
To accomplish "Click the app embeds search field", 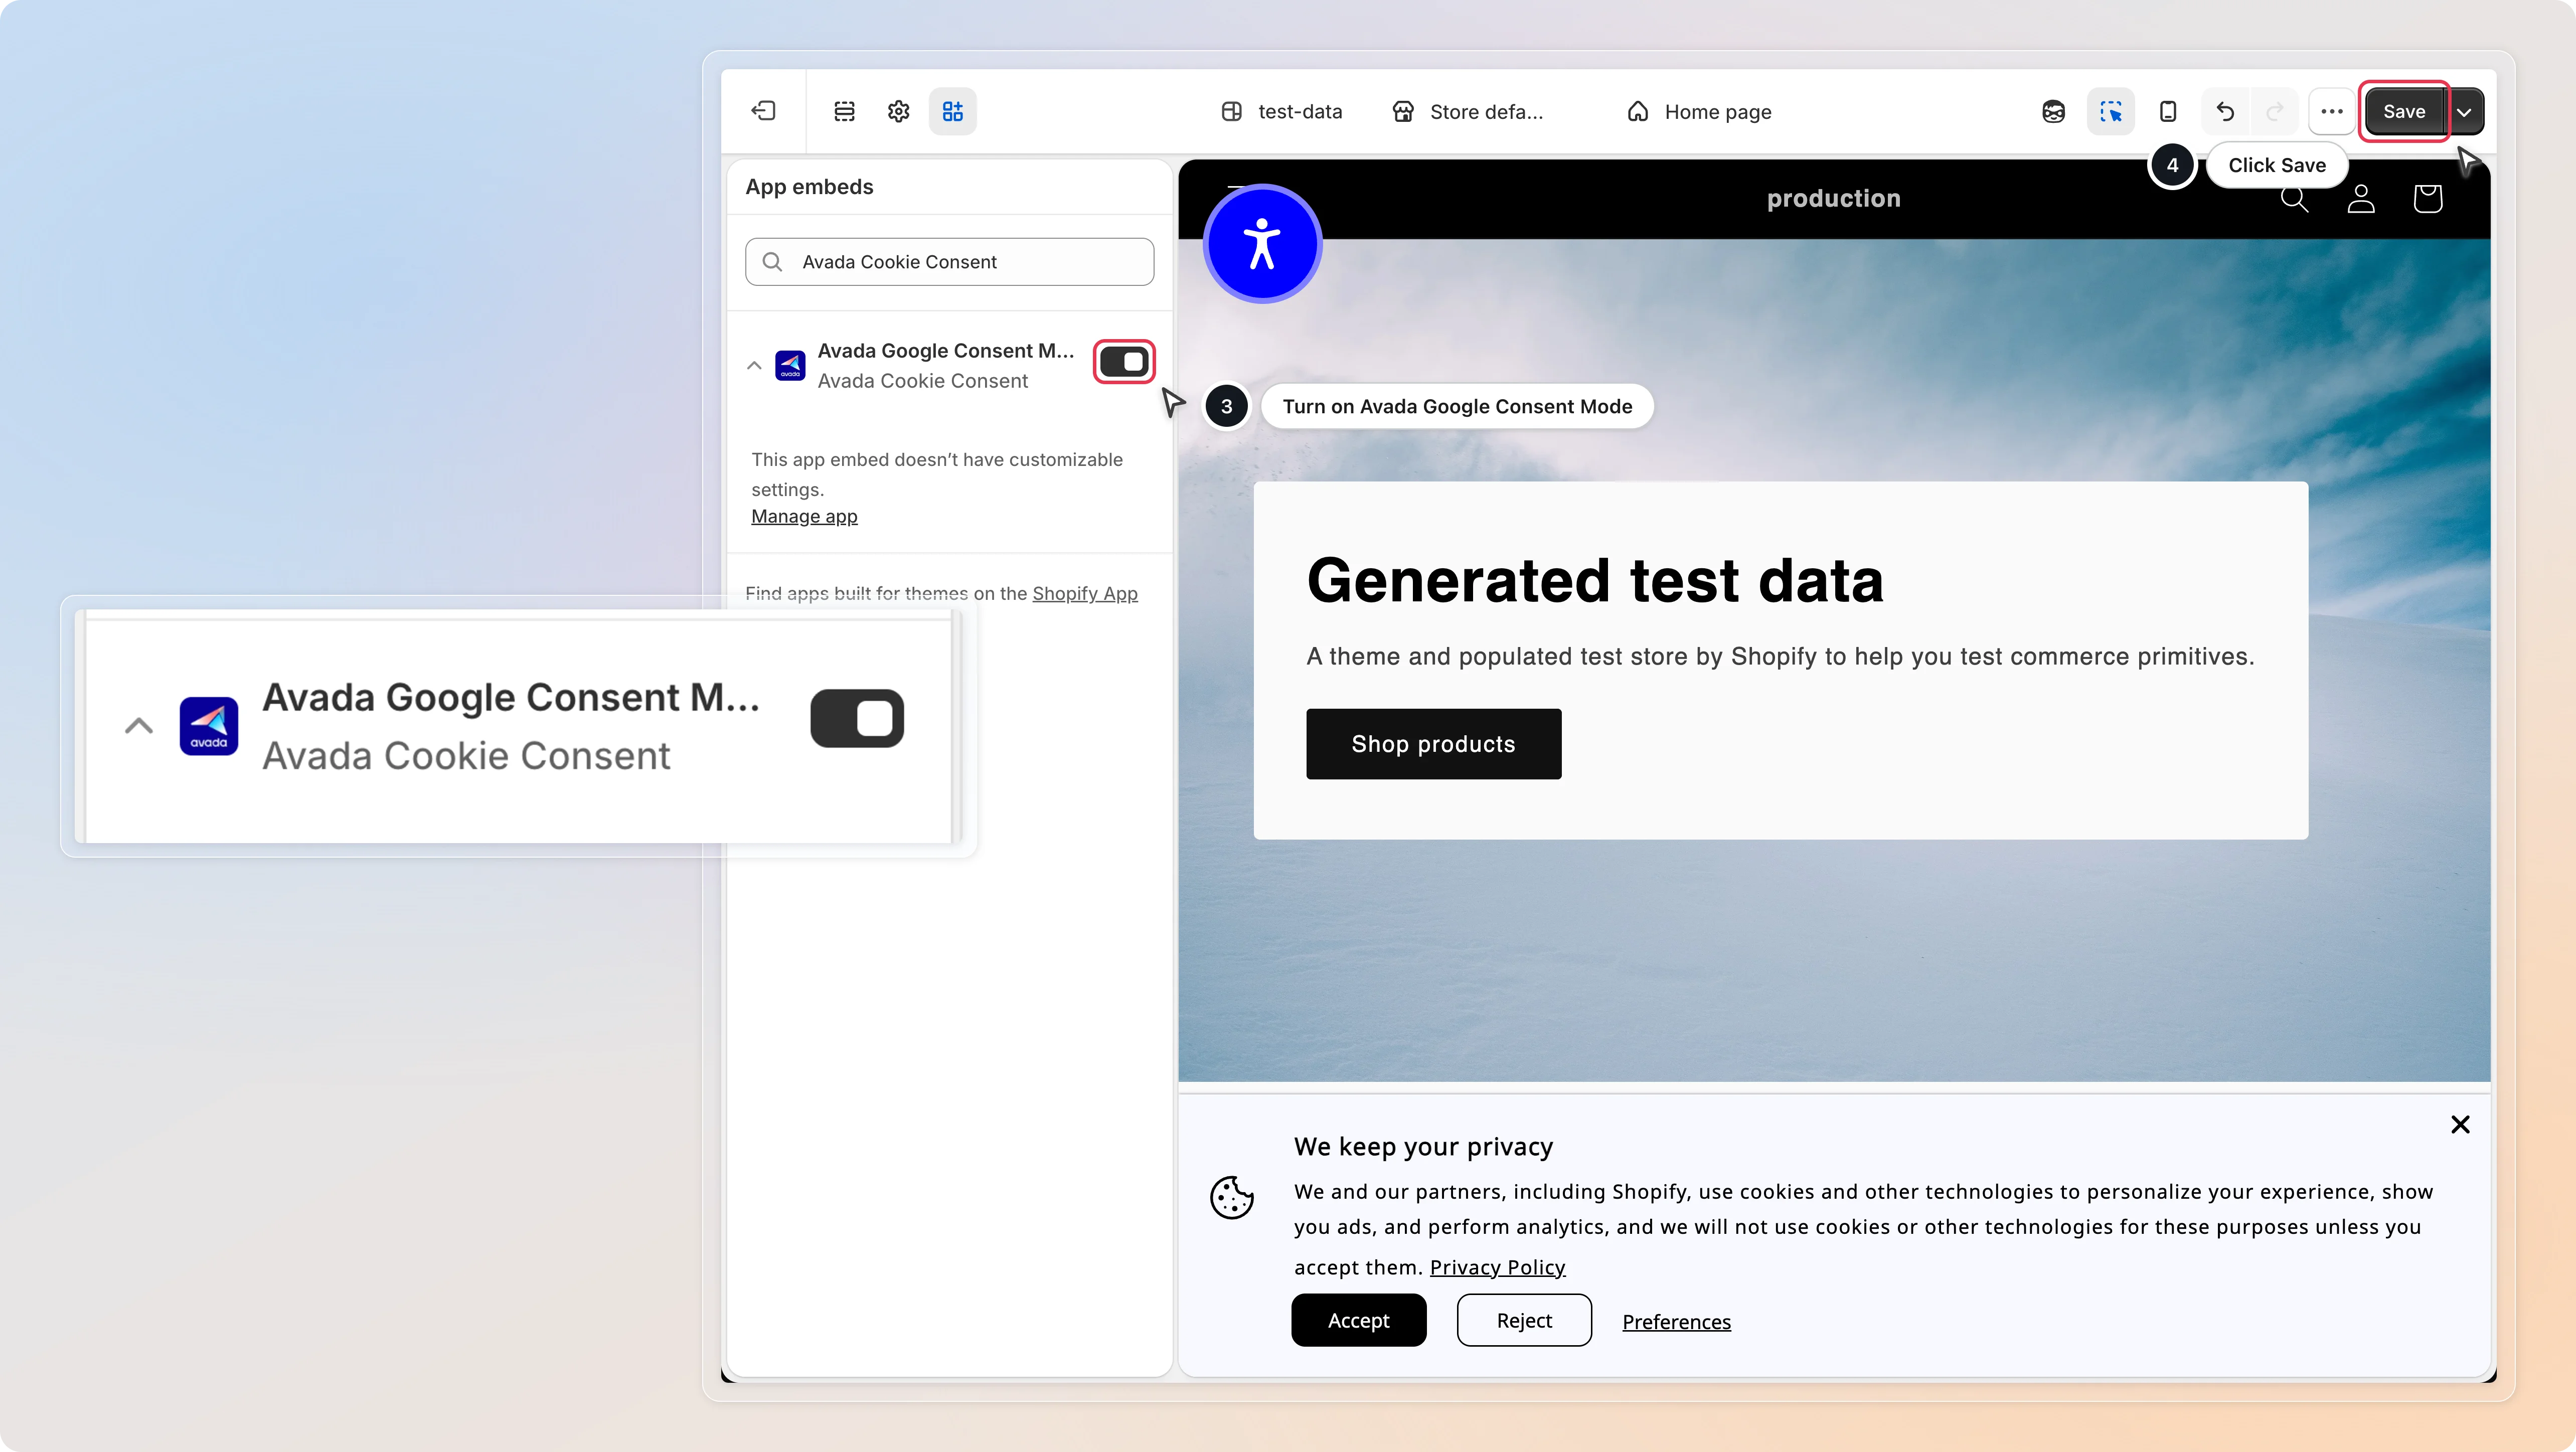I will (950, 262).
